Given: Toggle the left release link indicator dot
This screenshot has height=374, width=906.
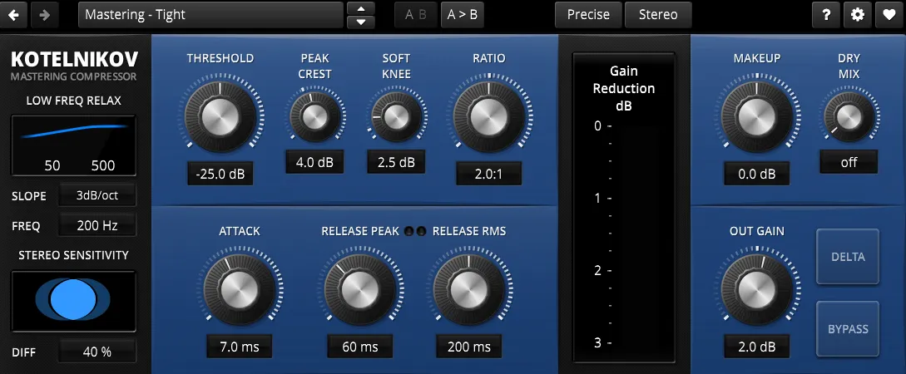Looking at the screenshot, I should [409, 231].
